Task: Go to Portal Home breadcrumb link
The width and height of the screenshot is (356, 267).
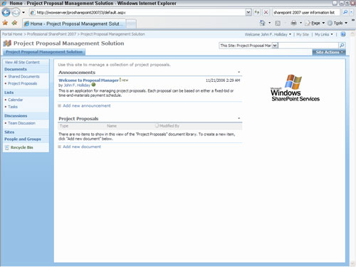Action: [12, 34]
